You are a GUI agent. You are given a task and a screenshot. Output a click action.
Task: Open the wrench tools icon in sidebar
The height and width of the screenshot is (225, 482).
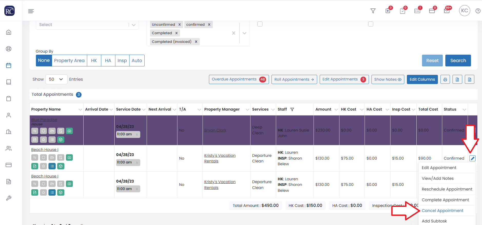(9, 198)
